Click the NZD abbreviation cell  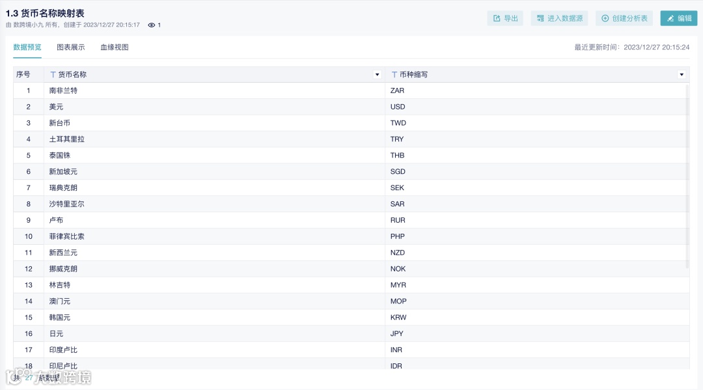coord(537,253)
